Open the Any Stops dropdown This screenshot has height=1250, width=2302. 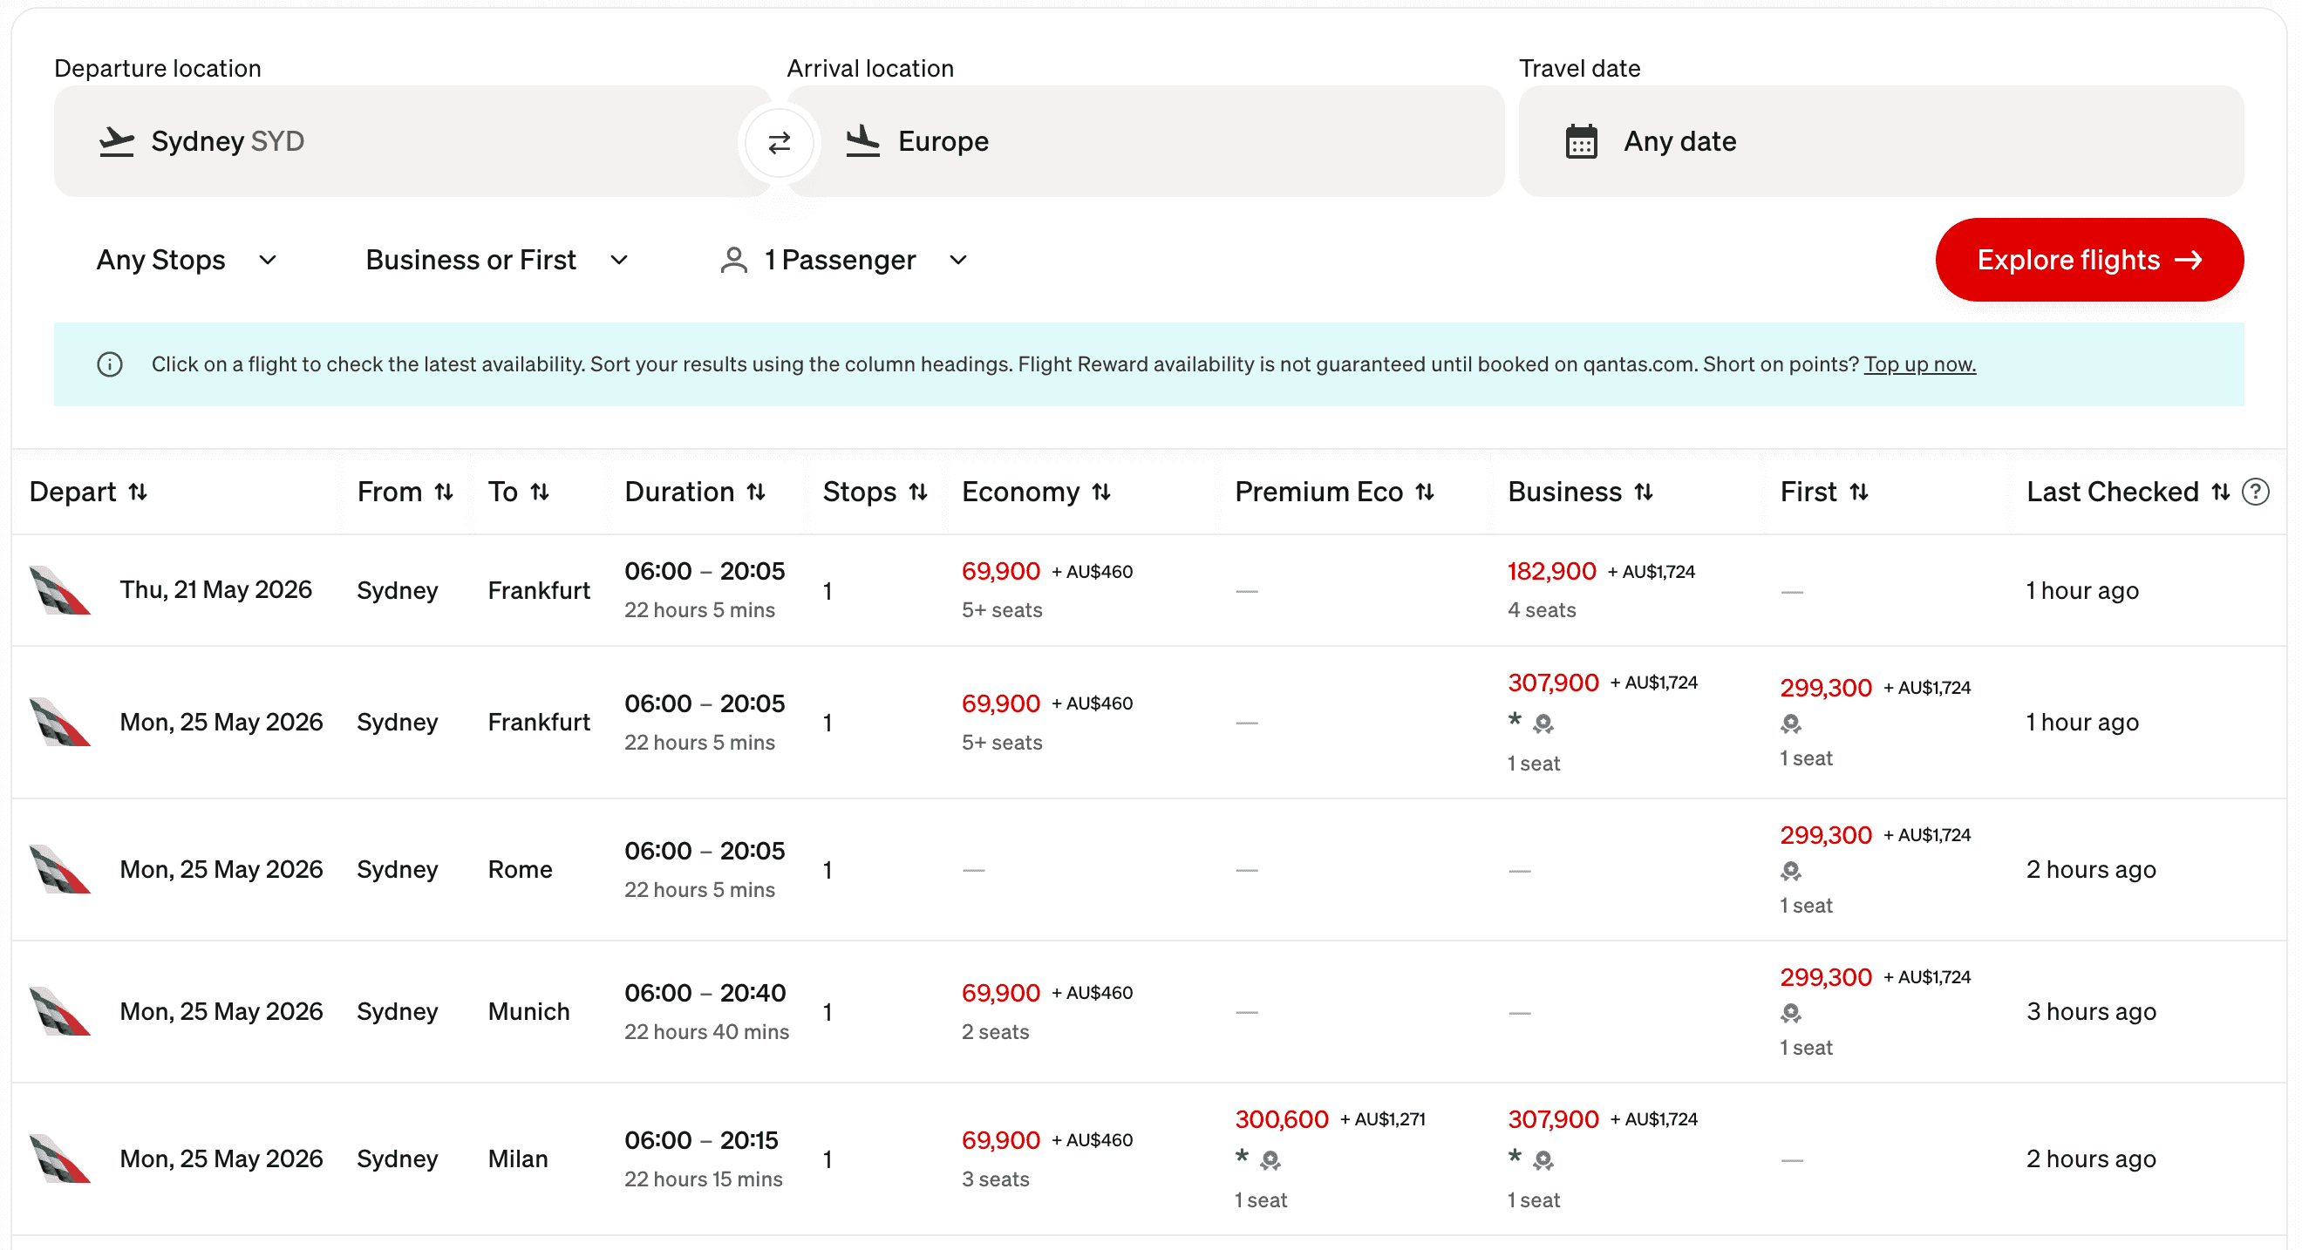coord(187,260)
